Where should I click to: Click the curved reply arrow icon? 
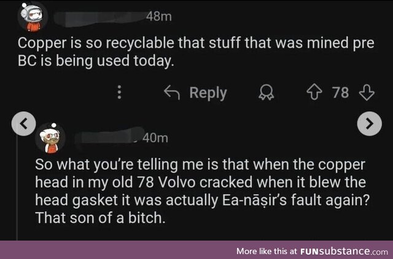pos(172,93)
